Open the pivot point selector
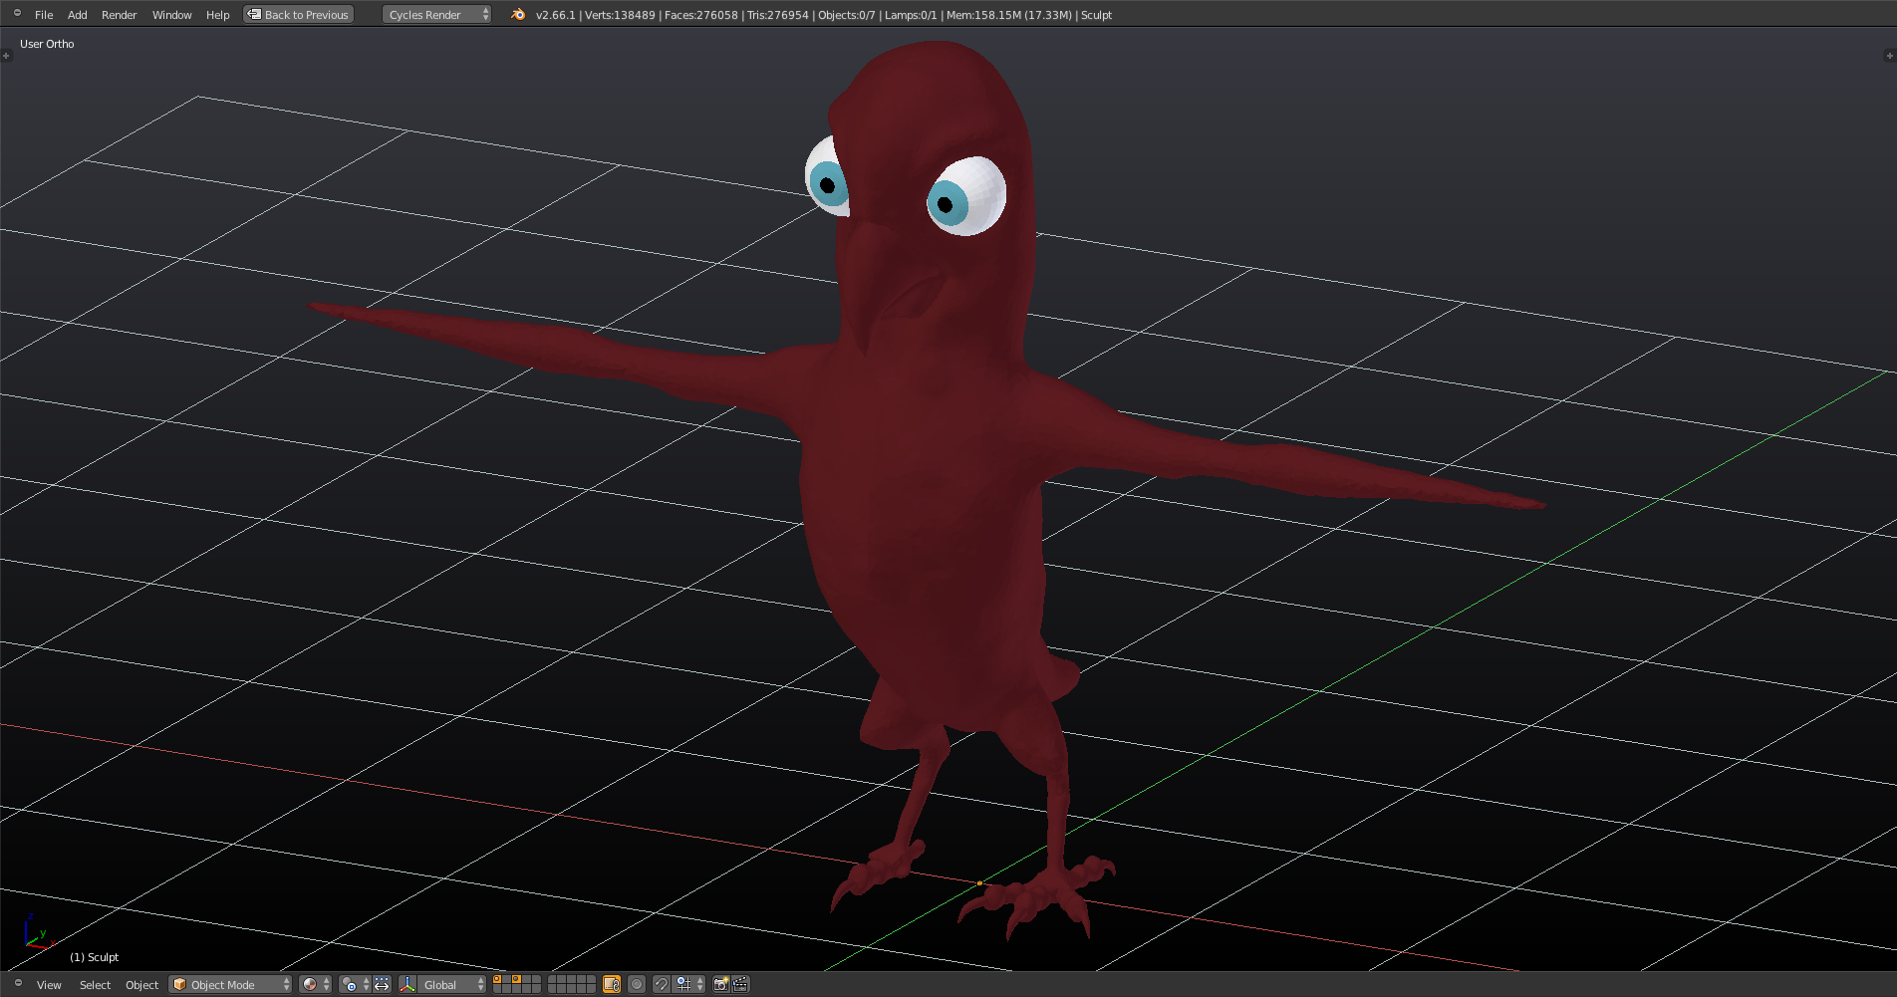The height and width of the screenshot is (997, 1897). [x=355, y=984]
